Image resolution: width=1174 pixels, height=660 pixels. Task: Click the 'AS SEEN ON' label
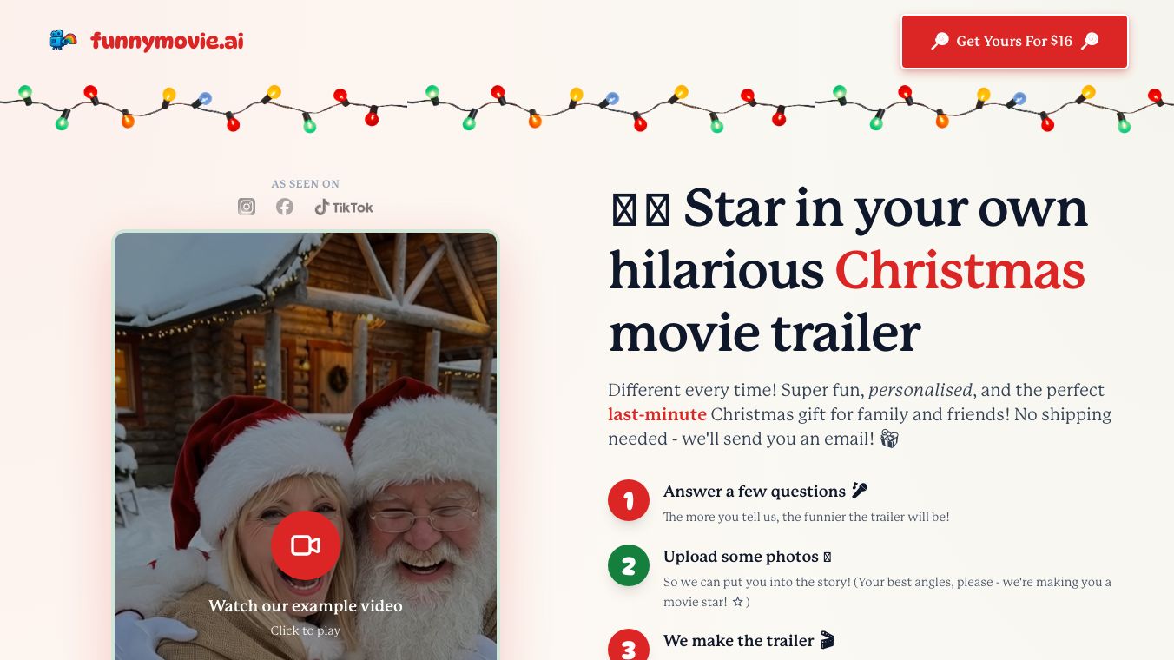(306, 184)
